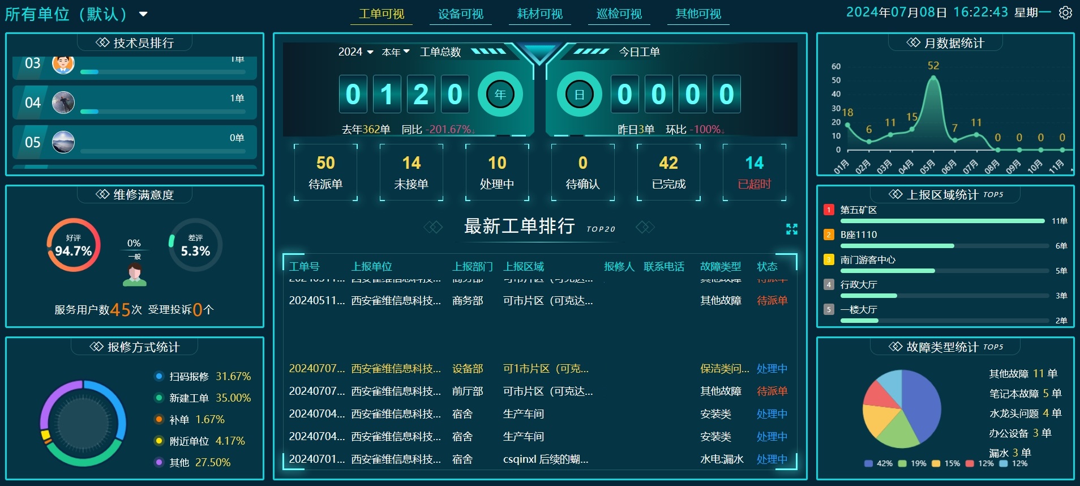Click rank 04 technician's avatar
1080x486 pixels.
[63, 103]
